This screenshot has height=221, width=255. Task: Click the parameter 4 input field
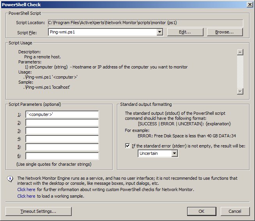tap(62, 139)
